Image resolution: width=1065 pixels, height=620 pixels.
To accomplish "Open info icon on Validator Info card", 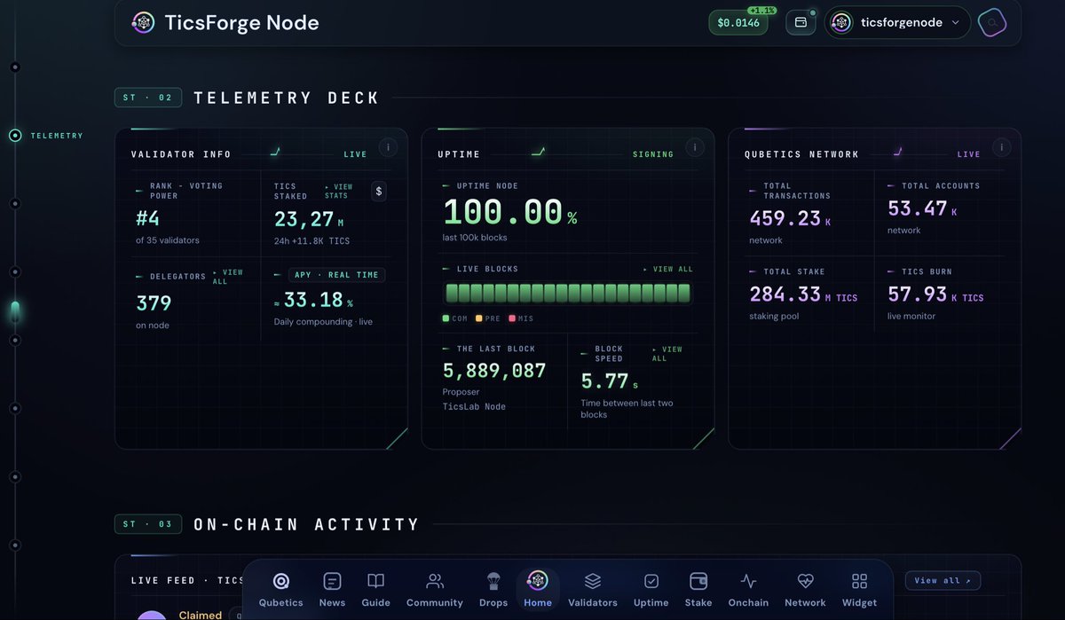I will (x=387, y=147).
